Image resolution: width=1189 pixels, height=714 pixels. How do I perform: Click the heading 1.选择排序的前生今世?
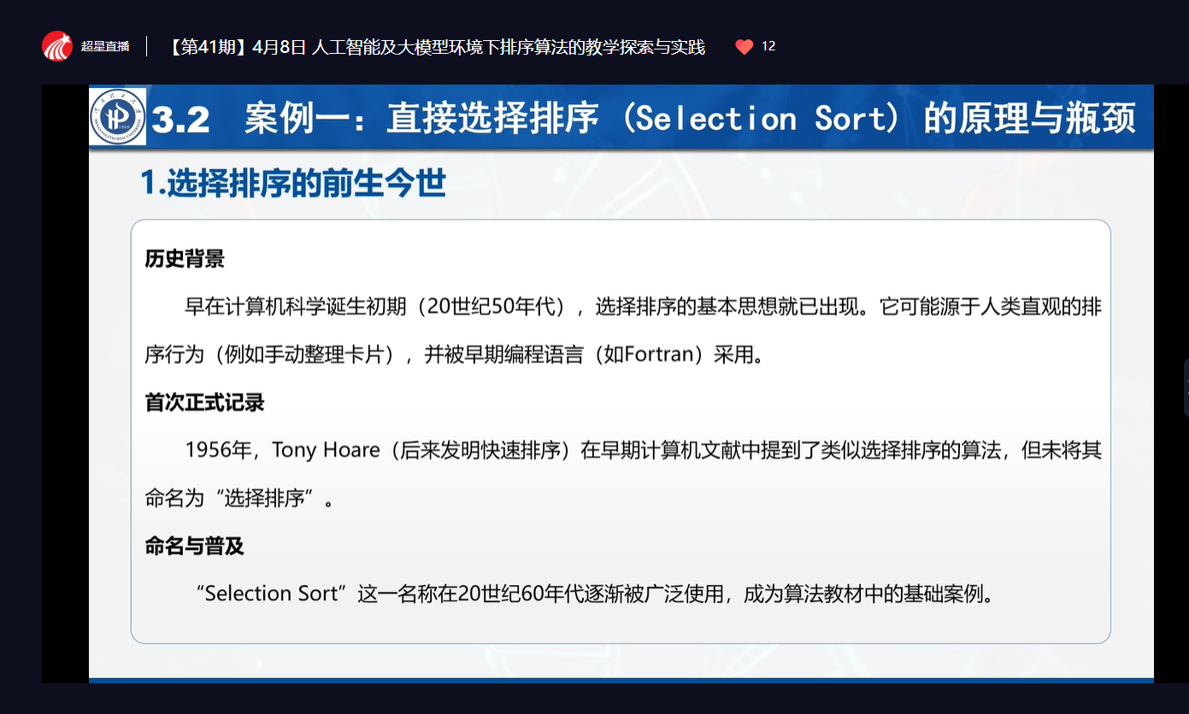293,183
